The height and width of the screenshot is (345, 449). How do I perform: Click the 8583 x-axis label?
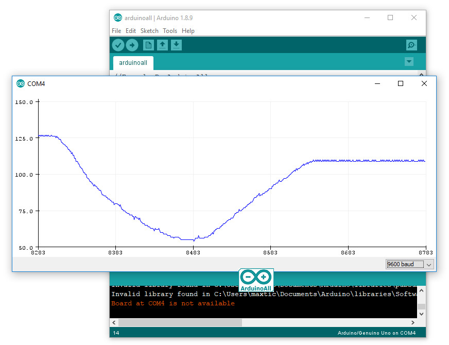coord(270,252)
